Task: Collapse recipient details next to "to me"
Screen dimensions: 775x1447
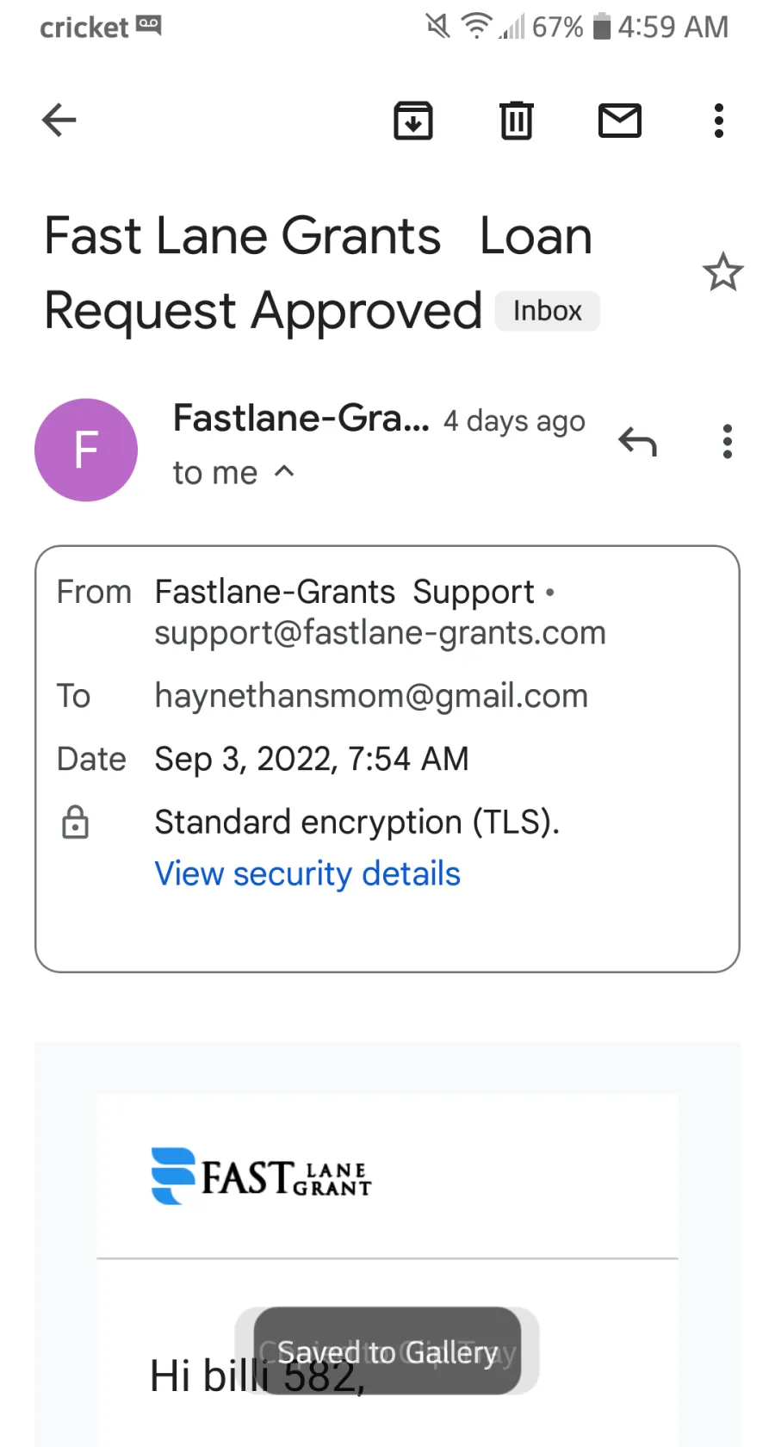Action: coord(284,472)
